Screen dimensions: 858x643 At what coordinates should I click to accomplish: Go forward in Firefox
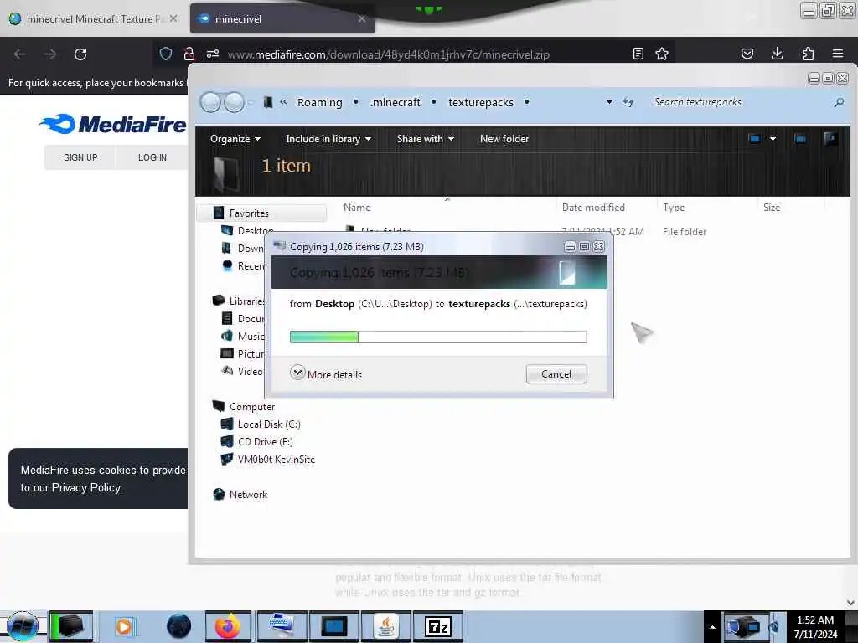point(50,54)
